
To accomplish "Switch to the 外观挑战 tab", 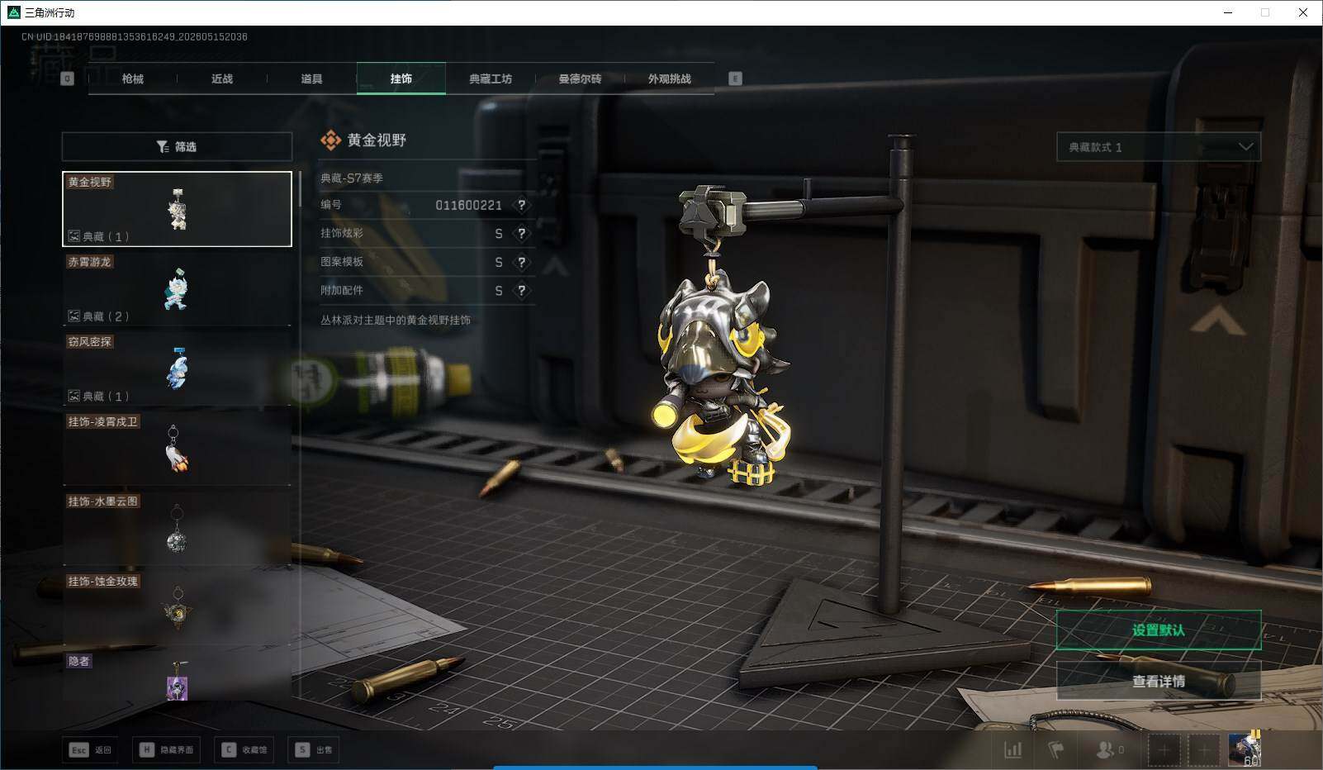I will [x=669, y=78].
